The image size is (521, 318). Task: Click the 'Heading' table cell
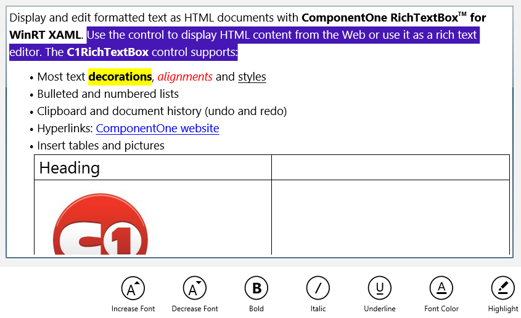pyautogui.click(x=153, y=167)
